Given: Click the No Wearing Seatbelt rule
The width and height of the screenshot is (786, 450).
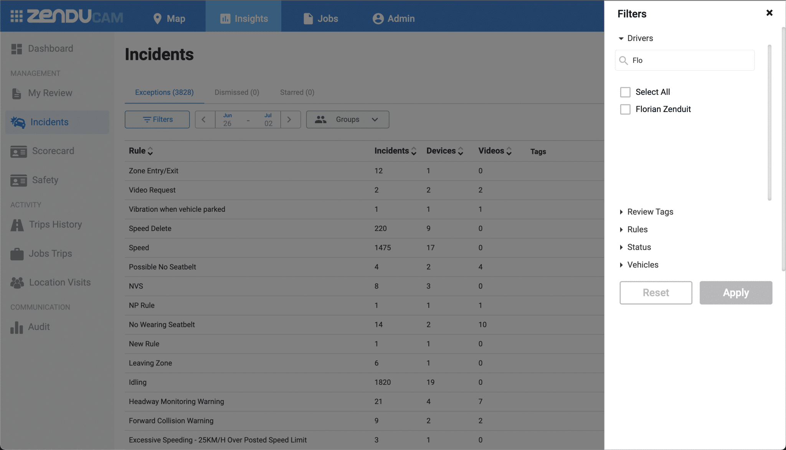Looking at the screenshot, I should tap(364, 325).
